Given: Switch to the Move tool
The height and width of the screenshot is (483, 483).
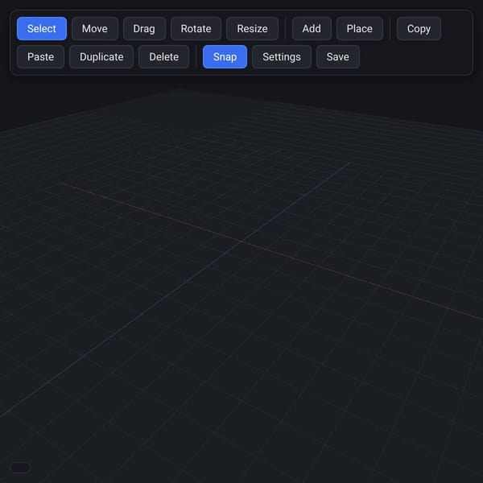Looking at the screenshot, I should [94, 29].
